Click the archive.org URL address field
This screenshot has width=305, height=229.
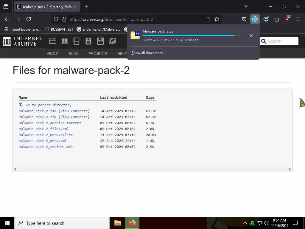click(136, 19)
